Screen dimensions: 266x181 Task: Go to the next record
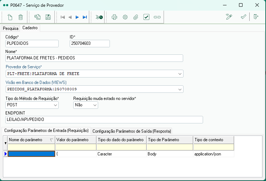[x=77, y=17]
